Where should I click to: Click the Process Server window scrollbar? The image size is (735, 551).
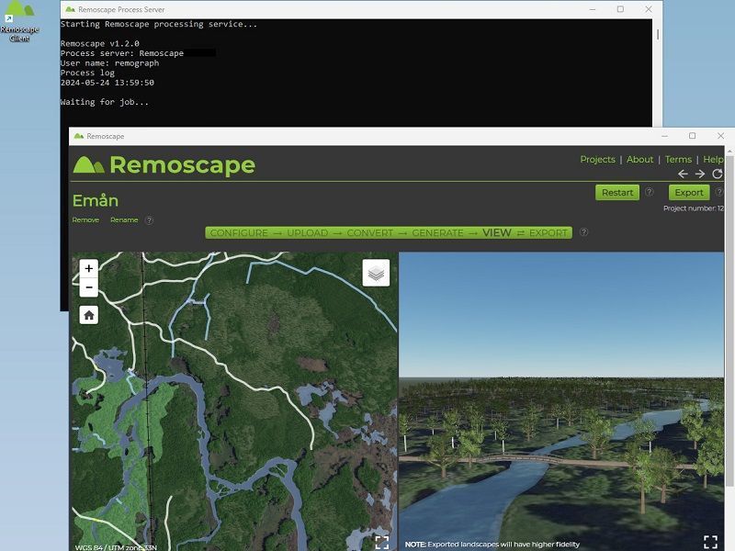(x=658, y=34)
